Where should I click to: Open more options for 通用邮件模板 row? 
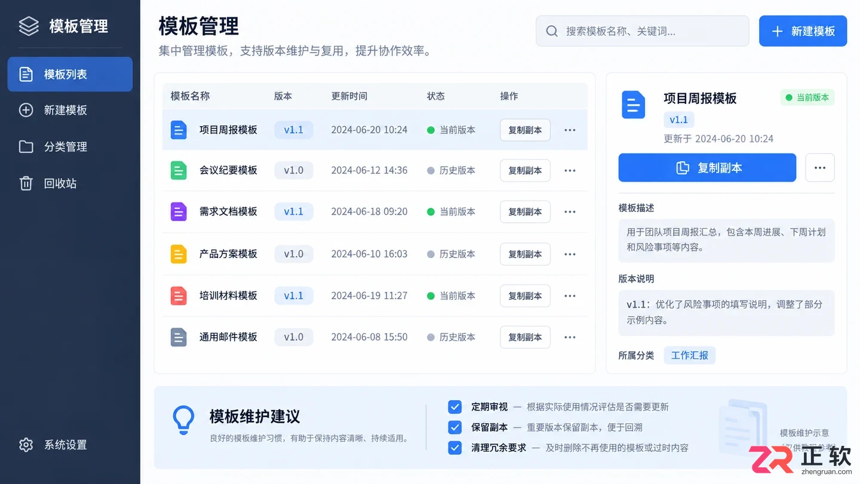(570, 338)
